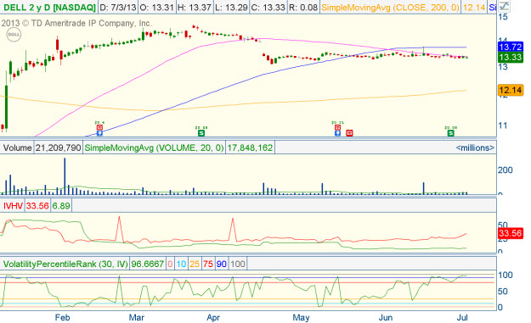The width and height of the screenshot is (531, 323).
Task: Click the <millions> units label
Action: tap(475, 148)
